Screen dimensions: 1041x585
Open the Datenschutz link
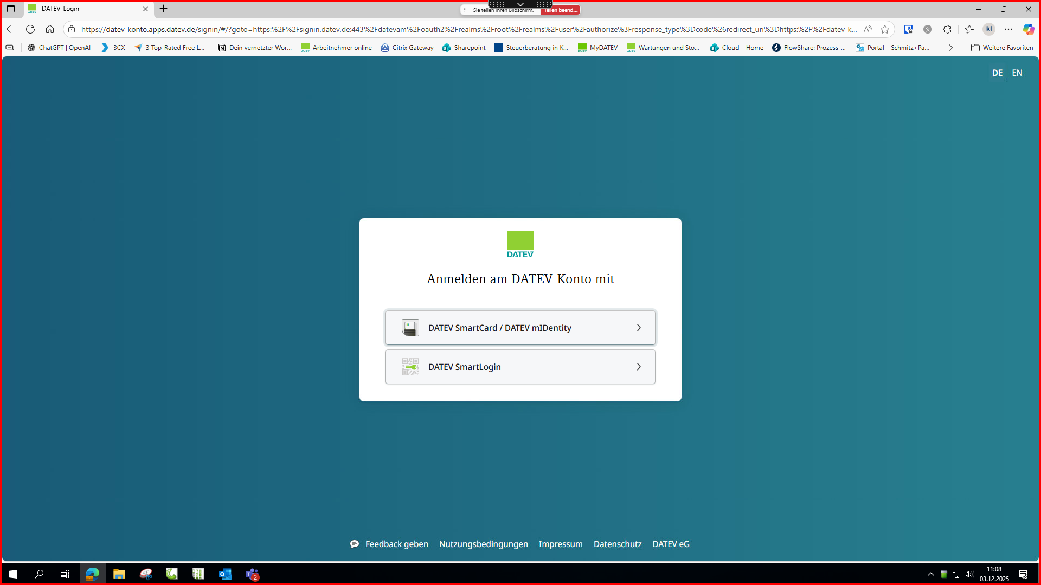pos(617,544)
